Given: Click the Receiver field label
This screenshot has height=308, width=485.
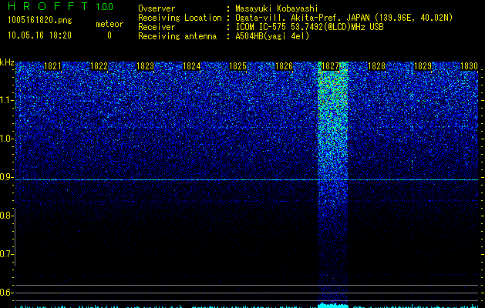Looking at the screenshot, I should click(157, 27).
